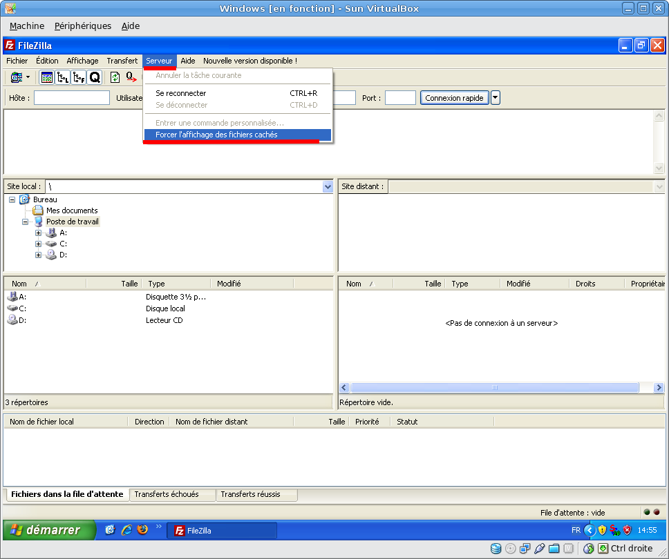Image resolution: width=669 pixels, height=559 pixels.
Task: Click VirtualBox shared folders status icon
Action: point(554,549)
